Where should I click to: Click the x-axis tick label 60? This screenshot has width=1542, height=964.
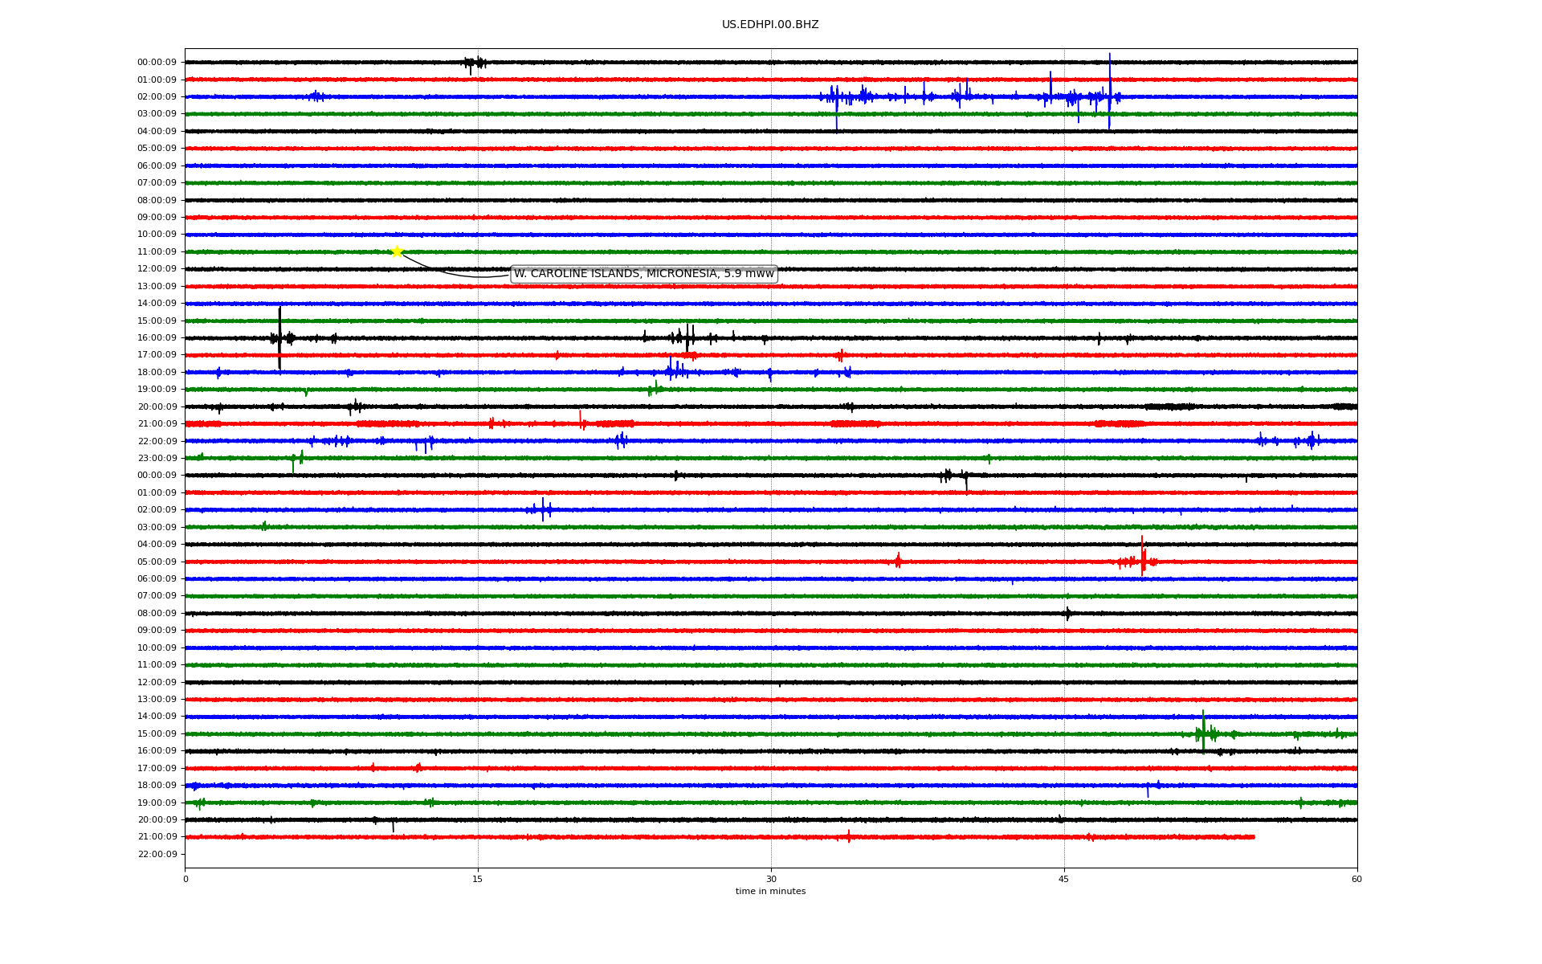coord(1356,879)
